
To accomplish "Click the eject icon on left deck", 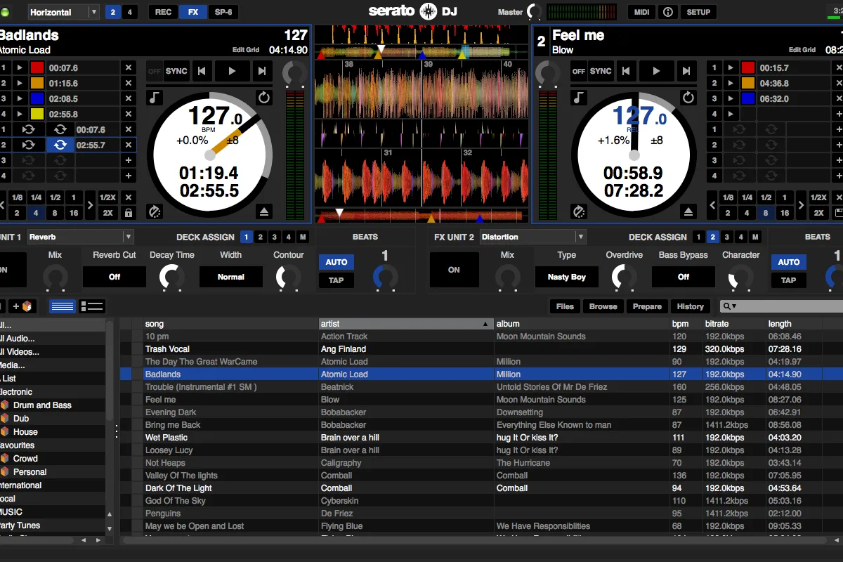I will pos(264,211).
